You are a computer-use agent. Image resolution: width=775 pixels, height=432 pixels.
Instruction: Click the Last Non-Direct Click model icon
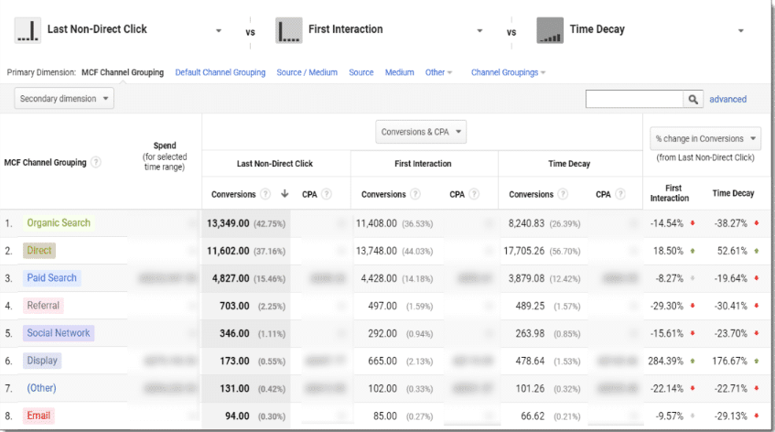click(x=27, y=30)
